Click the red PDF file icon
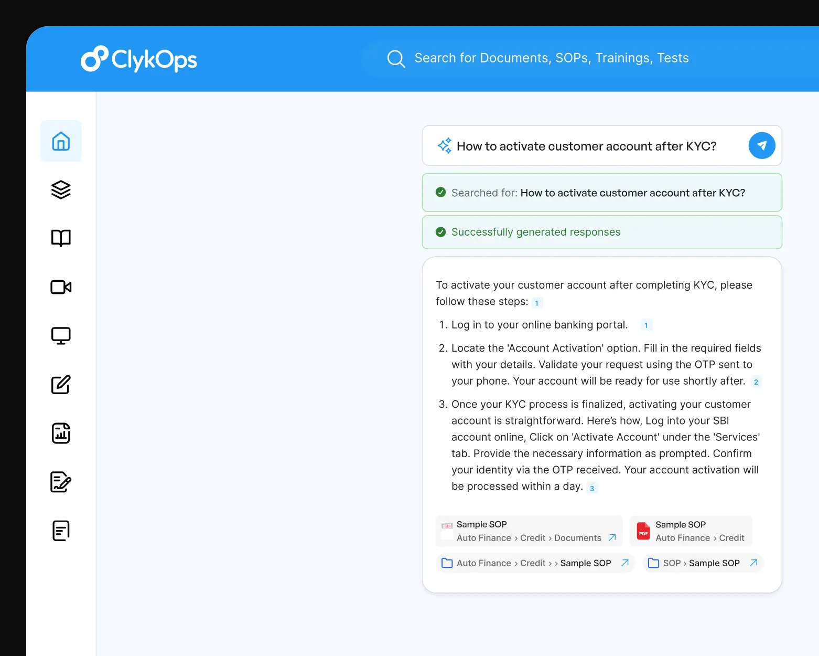Viewport: 819px width, 656px height. click(643, 531)
